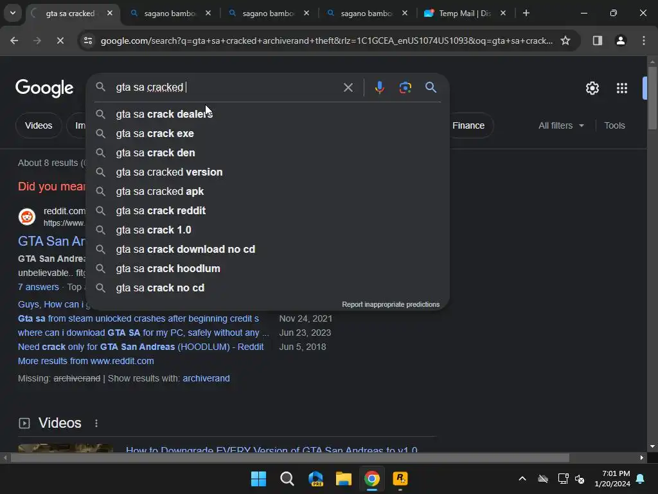Select suggestion 'gta sa crack den'
The height and width of the screenshot is (494, 658).
point(267,153)
